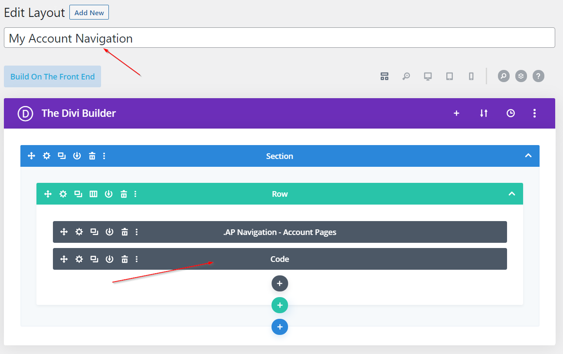Open Divi Builder header three-dot menu
The width and height of the screenshot is (563, 354).
534,113
